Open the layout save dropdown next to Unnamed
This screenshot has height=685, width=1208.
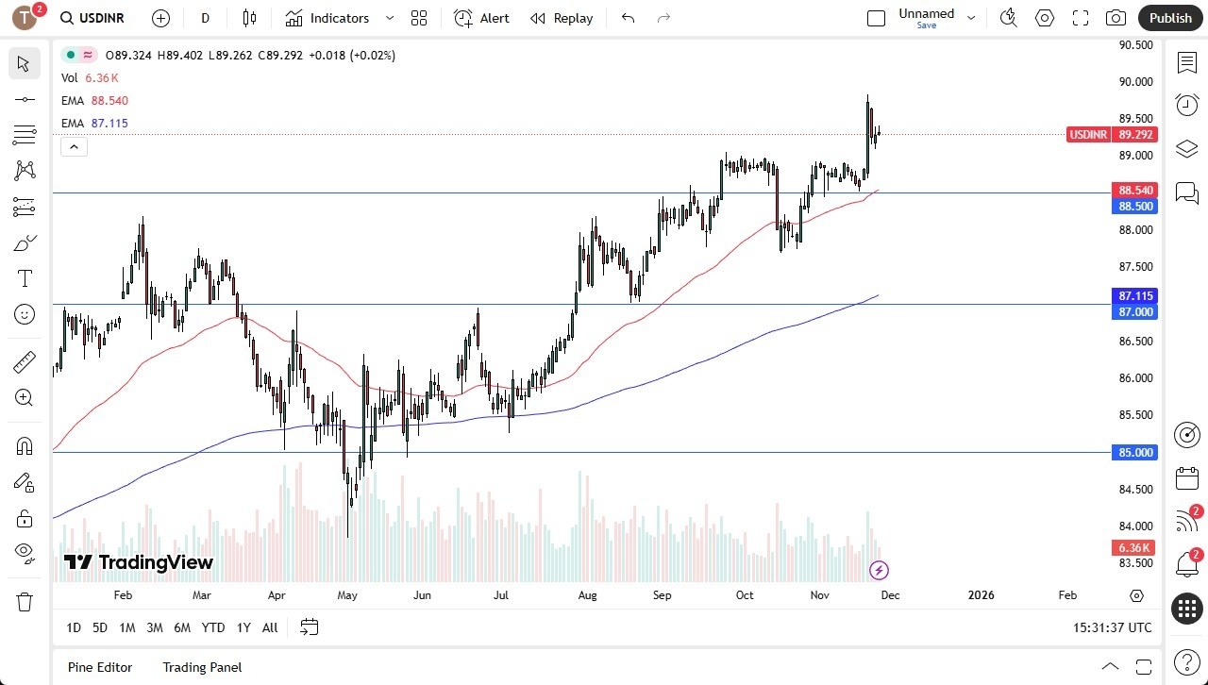pyautogui.click(x=970, y=18)
